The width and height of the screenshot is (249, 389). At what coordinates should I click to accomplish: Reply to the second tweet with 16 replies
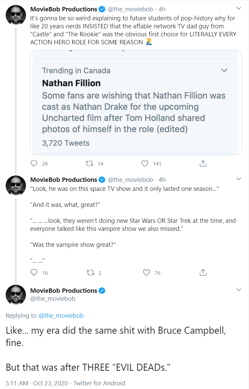pos(34,272)
